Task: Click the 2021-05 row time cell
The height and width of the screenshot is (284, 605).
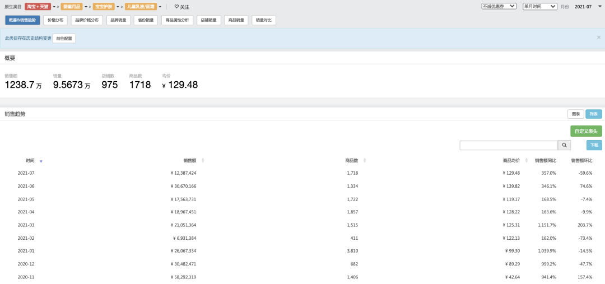Action: pos(26,199)
